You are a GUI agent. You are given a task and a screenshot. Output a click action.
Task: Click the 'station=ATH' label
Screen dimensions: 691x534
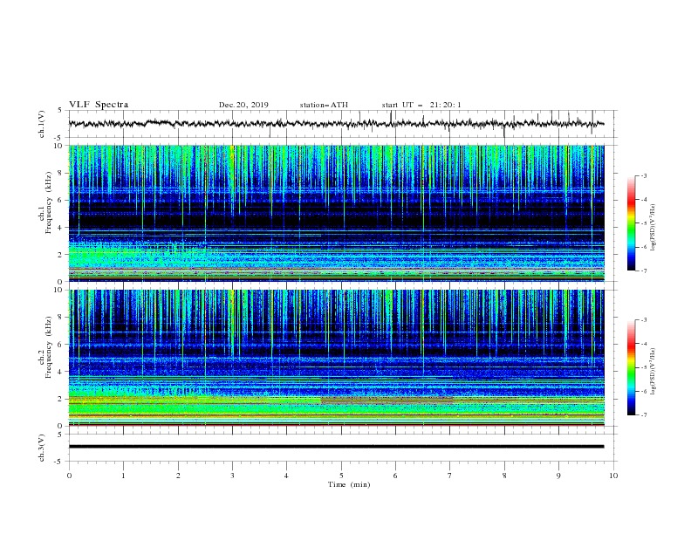coord(324,105)
